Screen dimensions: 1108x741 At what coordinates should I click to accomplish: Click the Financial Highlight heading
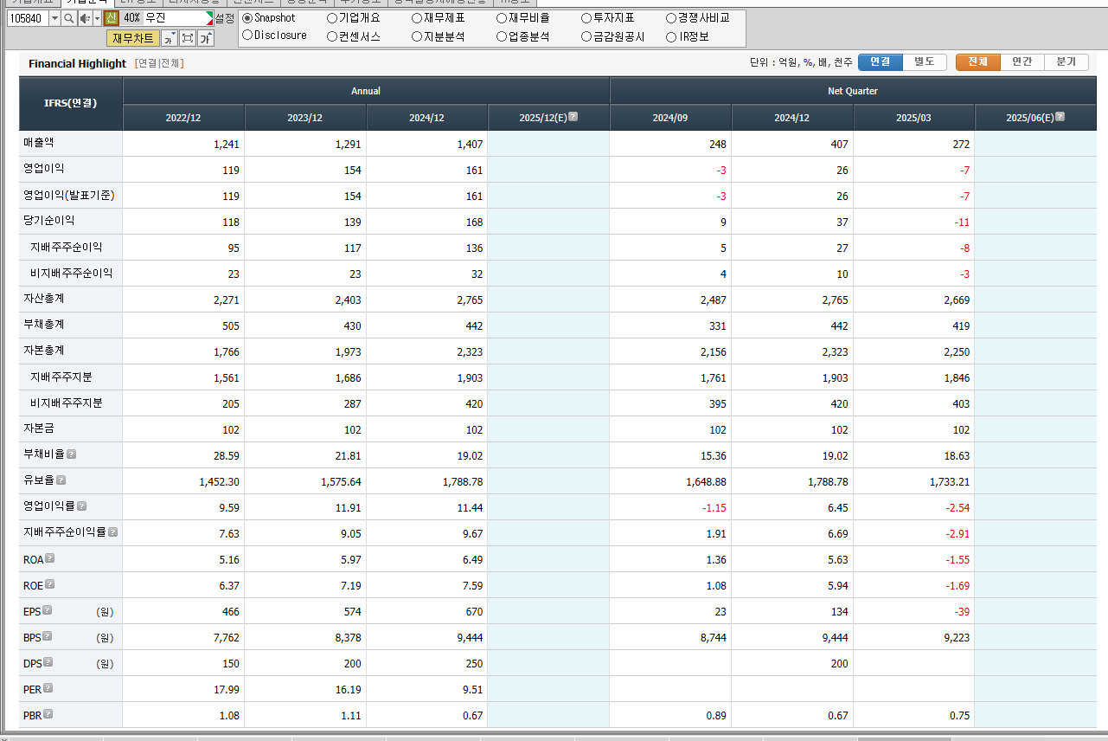pyautogui.click(x=77, y=63)
